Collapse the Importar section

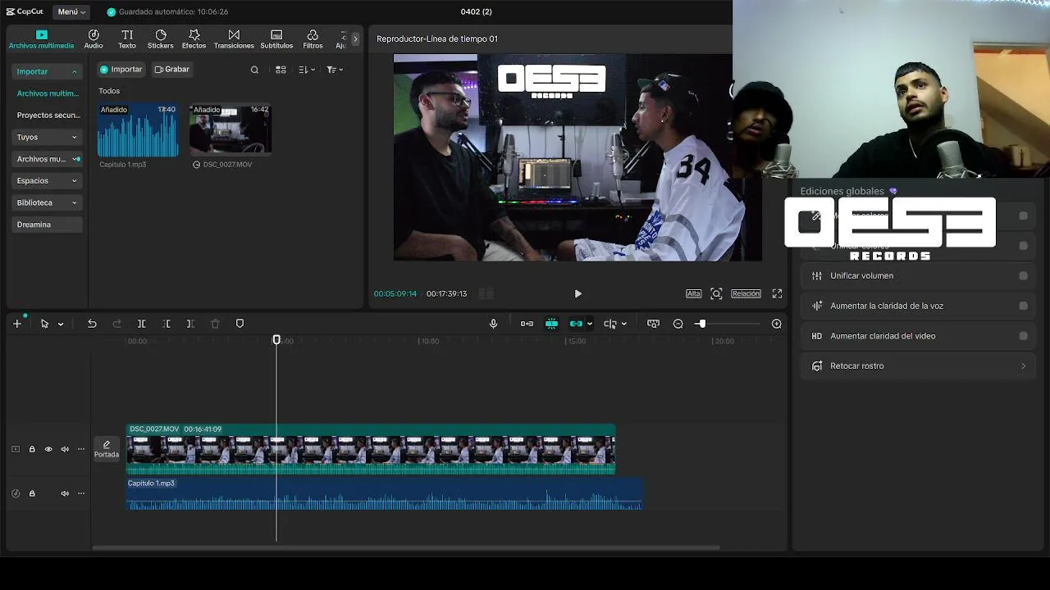[x=75, y=72]
